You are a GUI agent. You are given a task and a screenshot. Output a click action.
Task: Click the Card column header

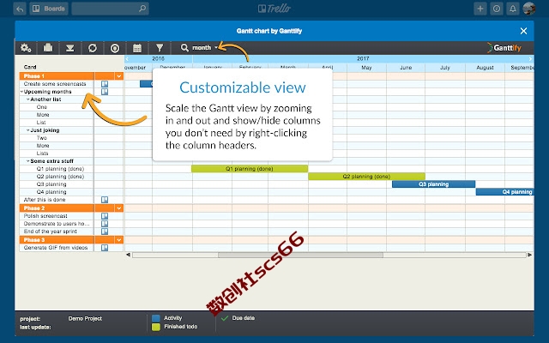tap(30, 67)
